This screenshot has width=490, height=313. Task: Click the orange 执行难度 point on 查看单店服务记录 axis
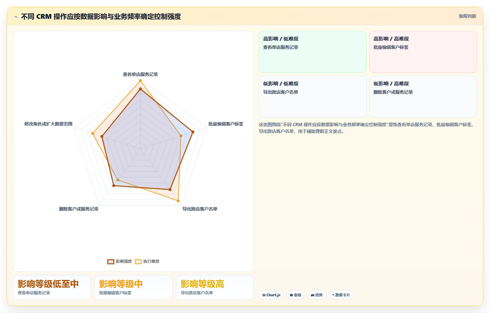pyautogui.click(x=140, y=81)
